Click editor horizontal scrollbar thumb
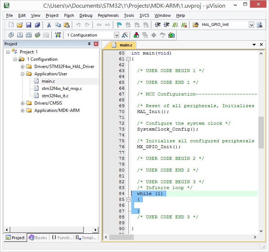269x252 pixels. pos(121,237)
